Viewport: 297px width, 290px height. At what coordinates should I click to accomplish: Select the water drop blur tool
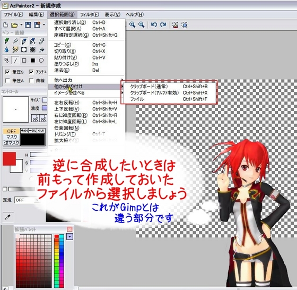[6, 50]
